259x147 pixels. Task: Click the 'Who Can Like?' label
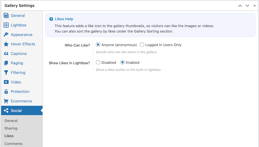point(77,45)
